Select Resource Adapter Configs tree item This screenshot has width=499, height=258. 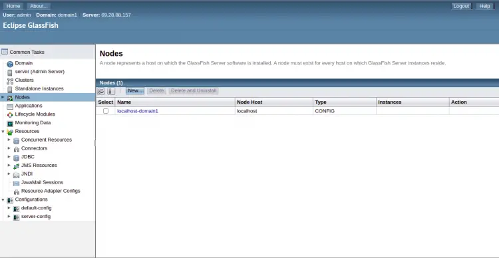(x=51, y=191)
